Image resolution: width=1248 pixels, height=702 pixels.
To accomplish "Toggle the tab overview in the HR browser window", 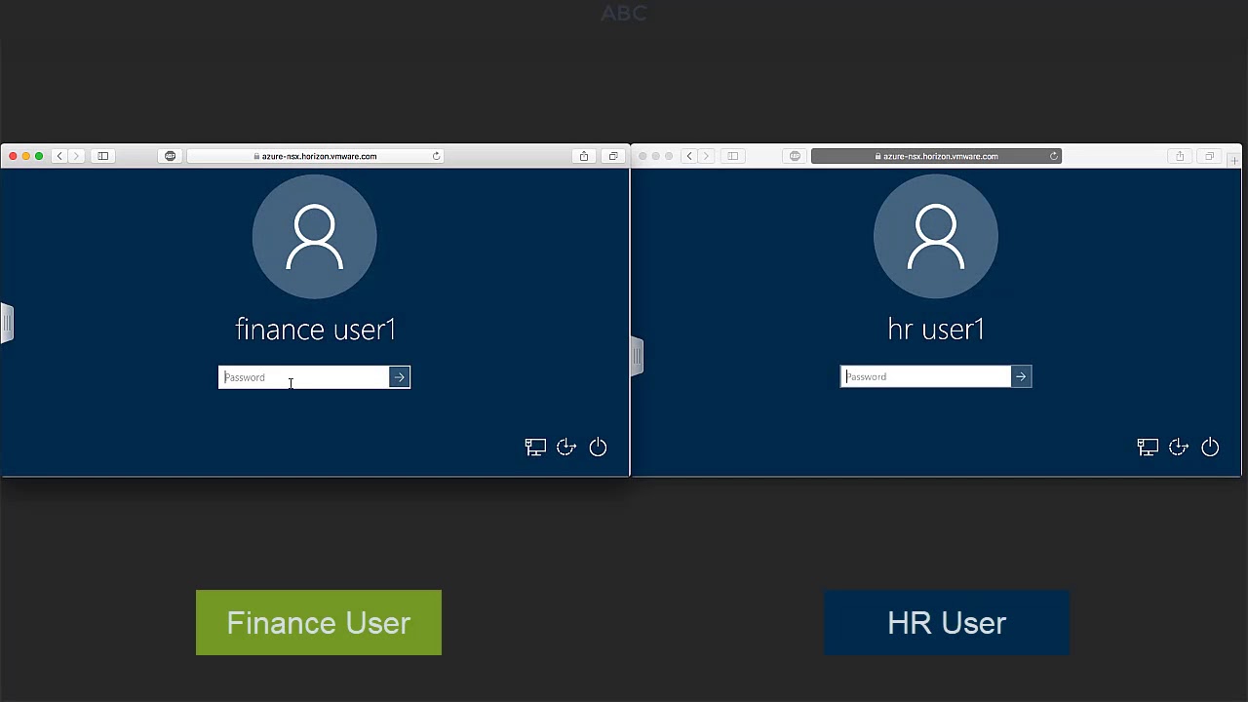I will 1209,156.
